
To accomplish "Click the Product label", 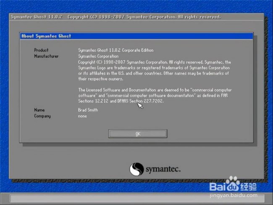I will point(41,50).
